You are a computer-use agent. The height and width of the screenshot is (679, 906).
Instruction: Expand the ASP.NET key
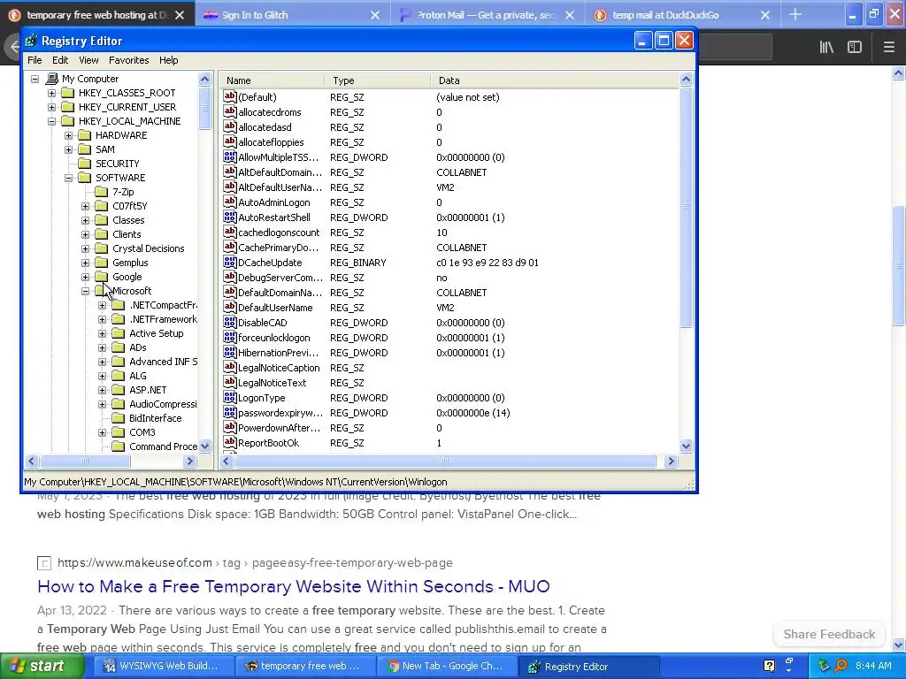tap(102, 390)
